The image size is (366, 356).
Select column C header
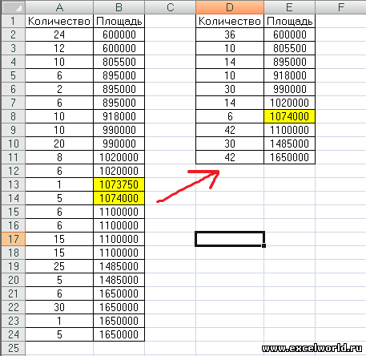click(170, 7)
